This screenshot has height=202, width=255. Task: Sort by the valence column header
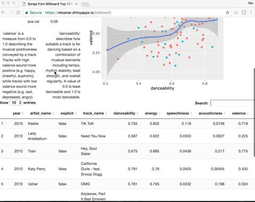[240, 113]
